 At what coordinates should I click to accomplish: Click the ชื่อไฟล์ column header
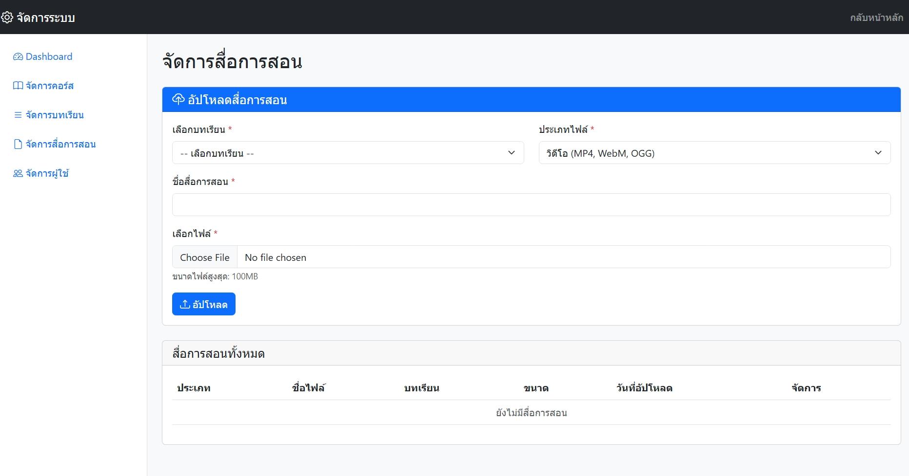[309, 388]
